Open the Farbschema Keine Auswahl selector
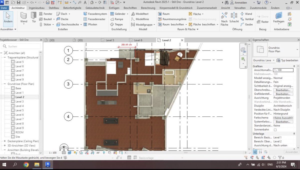The width and height of the screenshot is (300, 170). click(283, 117)
